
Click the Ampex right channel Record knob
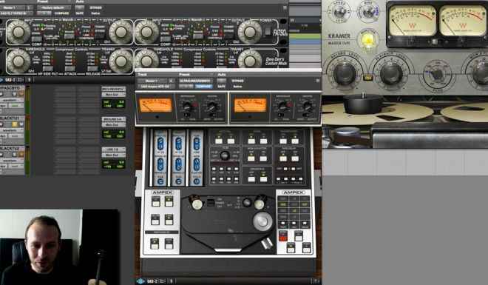point(308,106)
